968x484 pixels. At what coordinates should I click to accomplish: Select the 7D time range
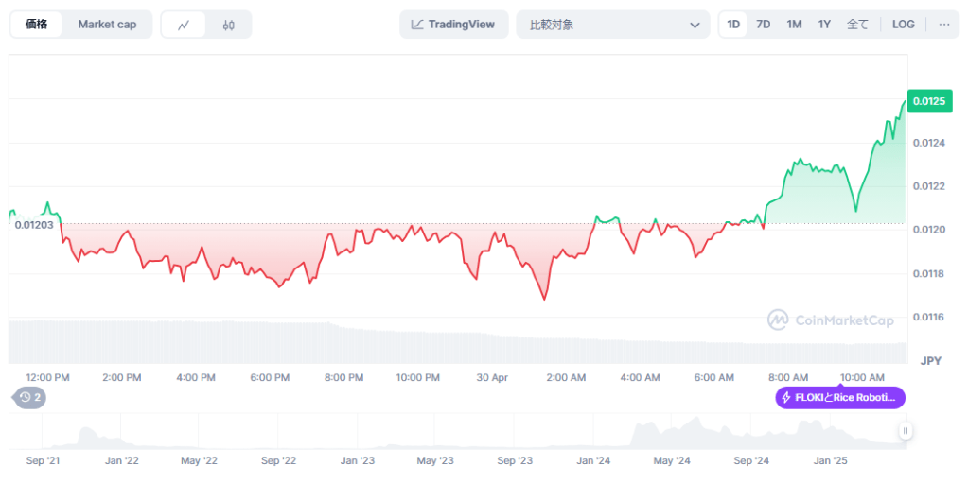[x=763, y=25]
